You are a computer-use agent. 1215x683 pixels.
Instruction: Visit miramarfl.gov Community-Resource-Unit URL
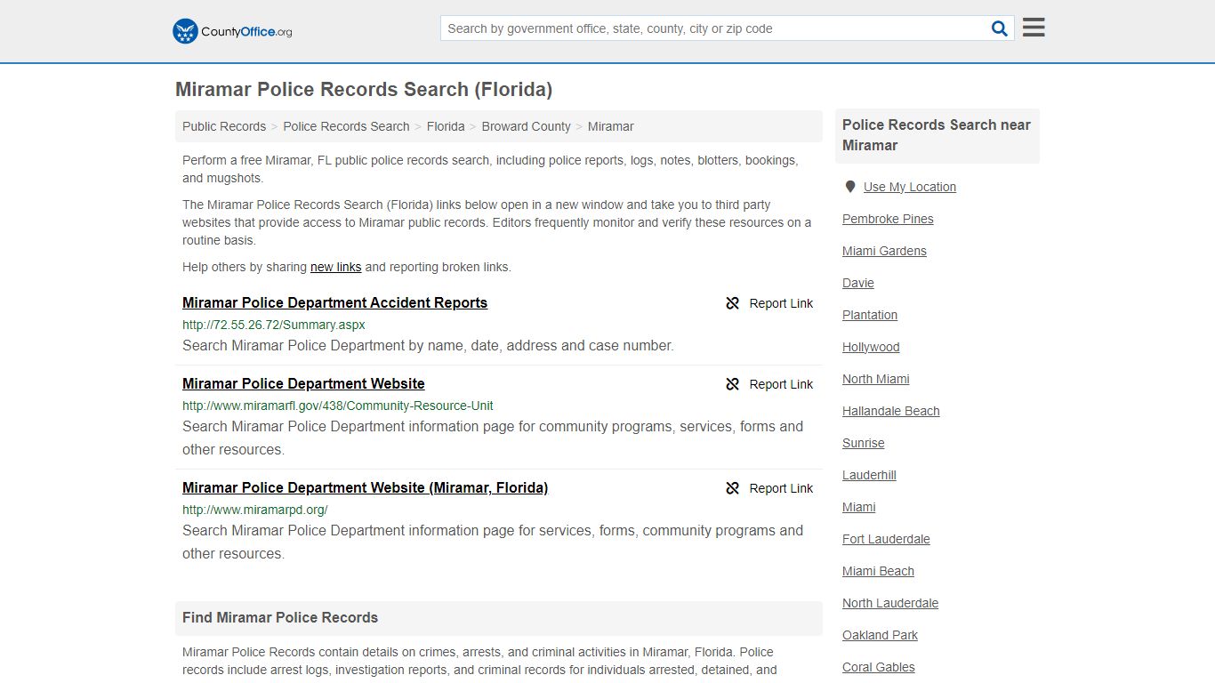[338, 406]
